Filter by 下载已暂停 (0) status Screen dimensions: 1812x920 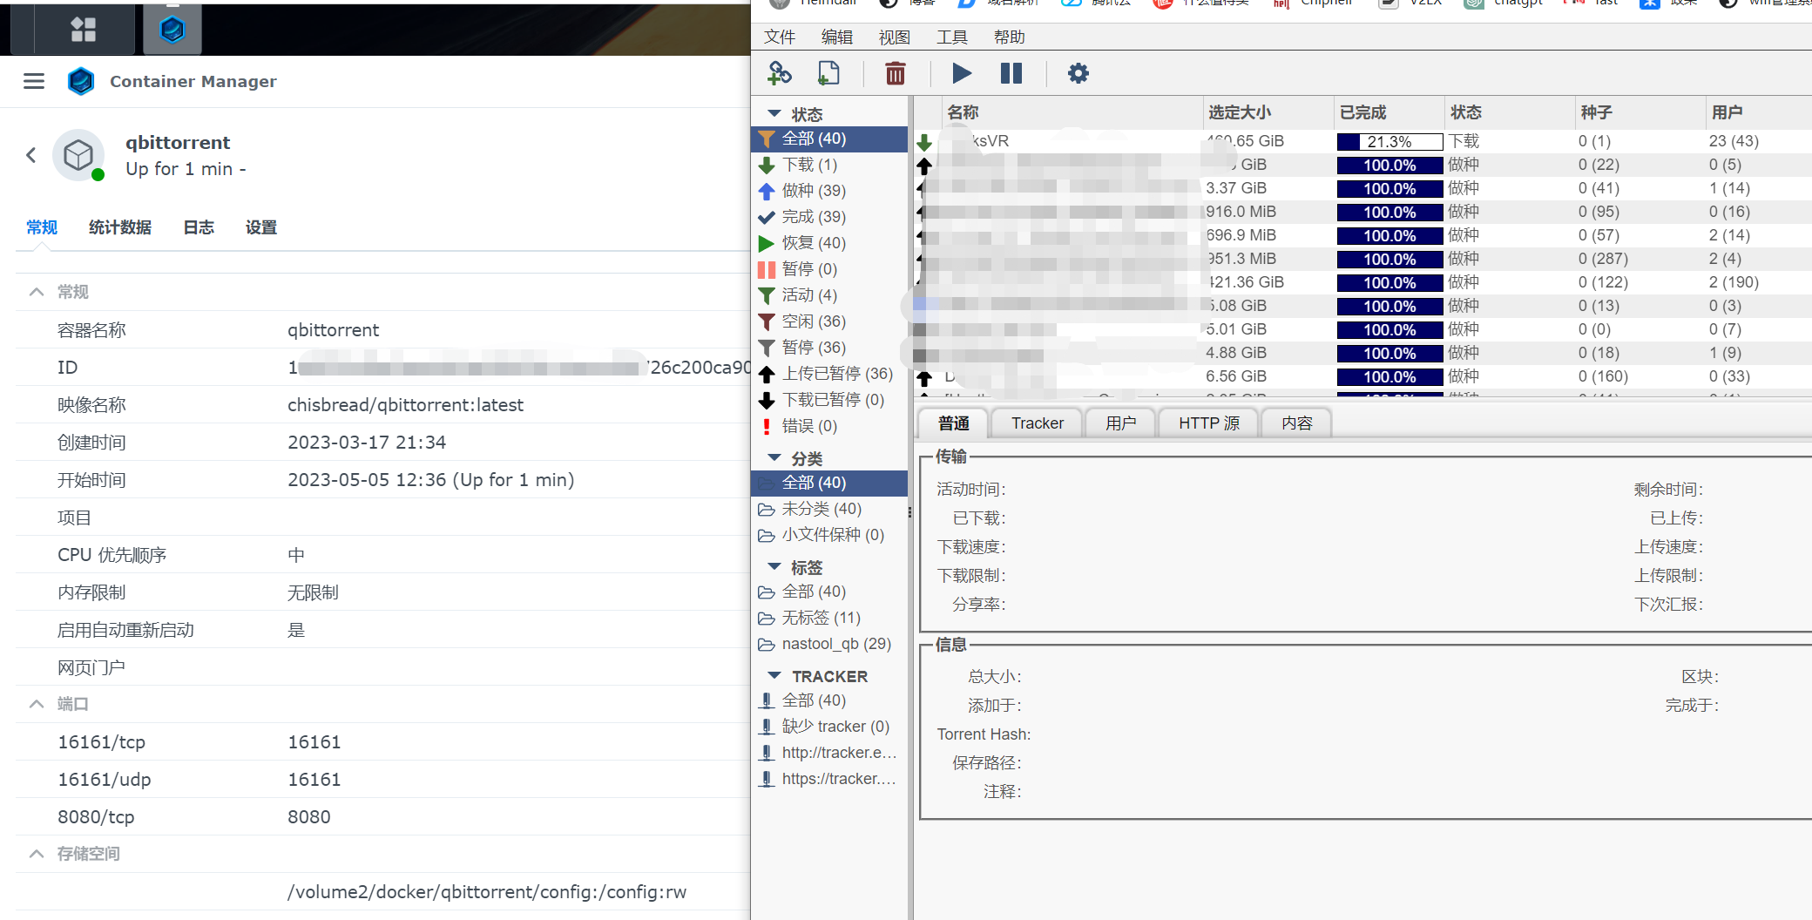point(829,400)
